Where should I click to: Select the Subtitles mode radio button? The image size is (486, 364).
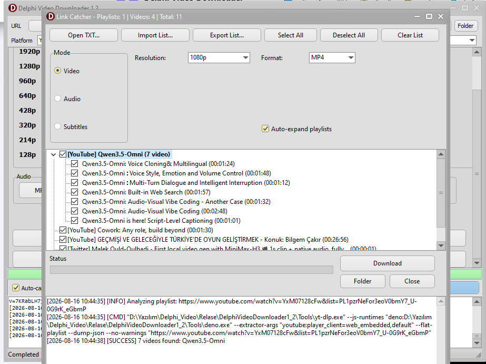coord(57,126)
